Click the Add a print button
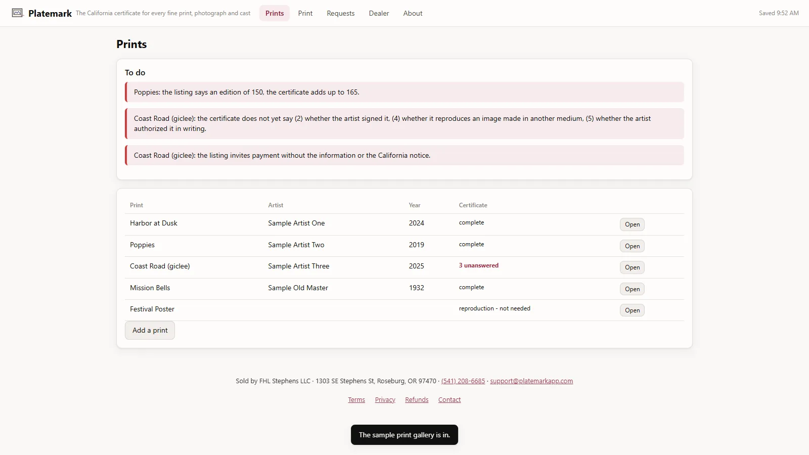This screenshot has width=809, height=455. [x=150, y=330]
